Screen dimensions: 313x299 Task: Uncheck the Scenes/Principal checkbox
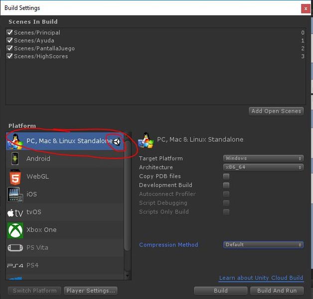9,32
